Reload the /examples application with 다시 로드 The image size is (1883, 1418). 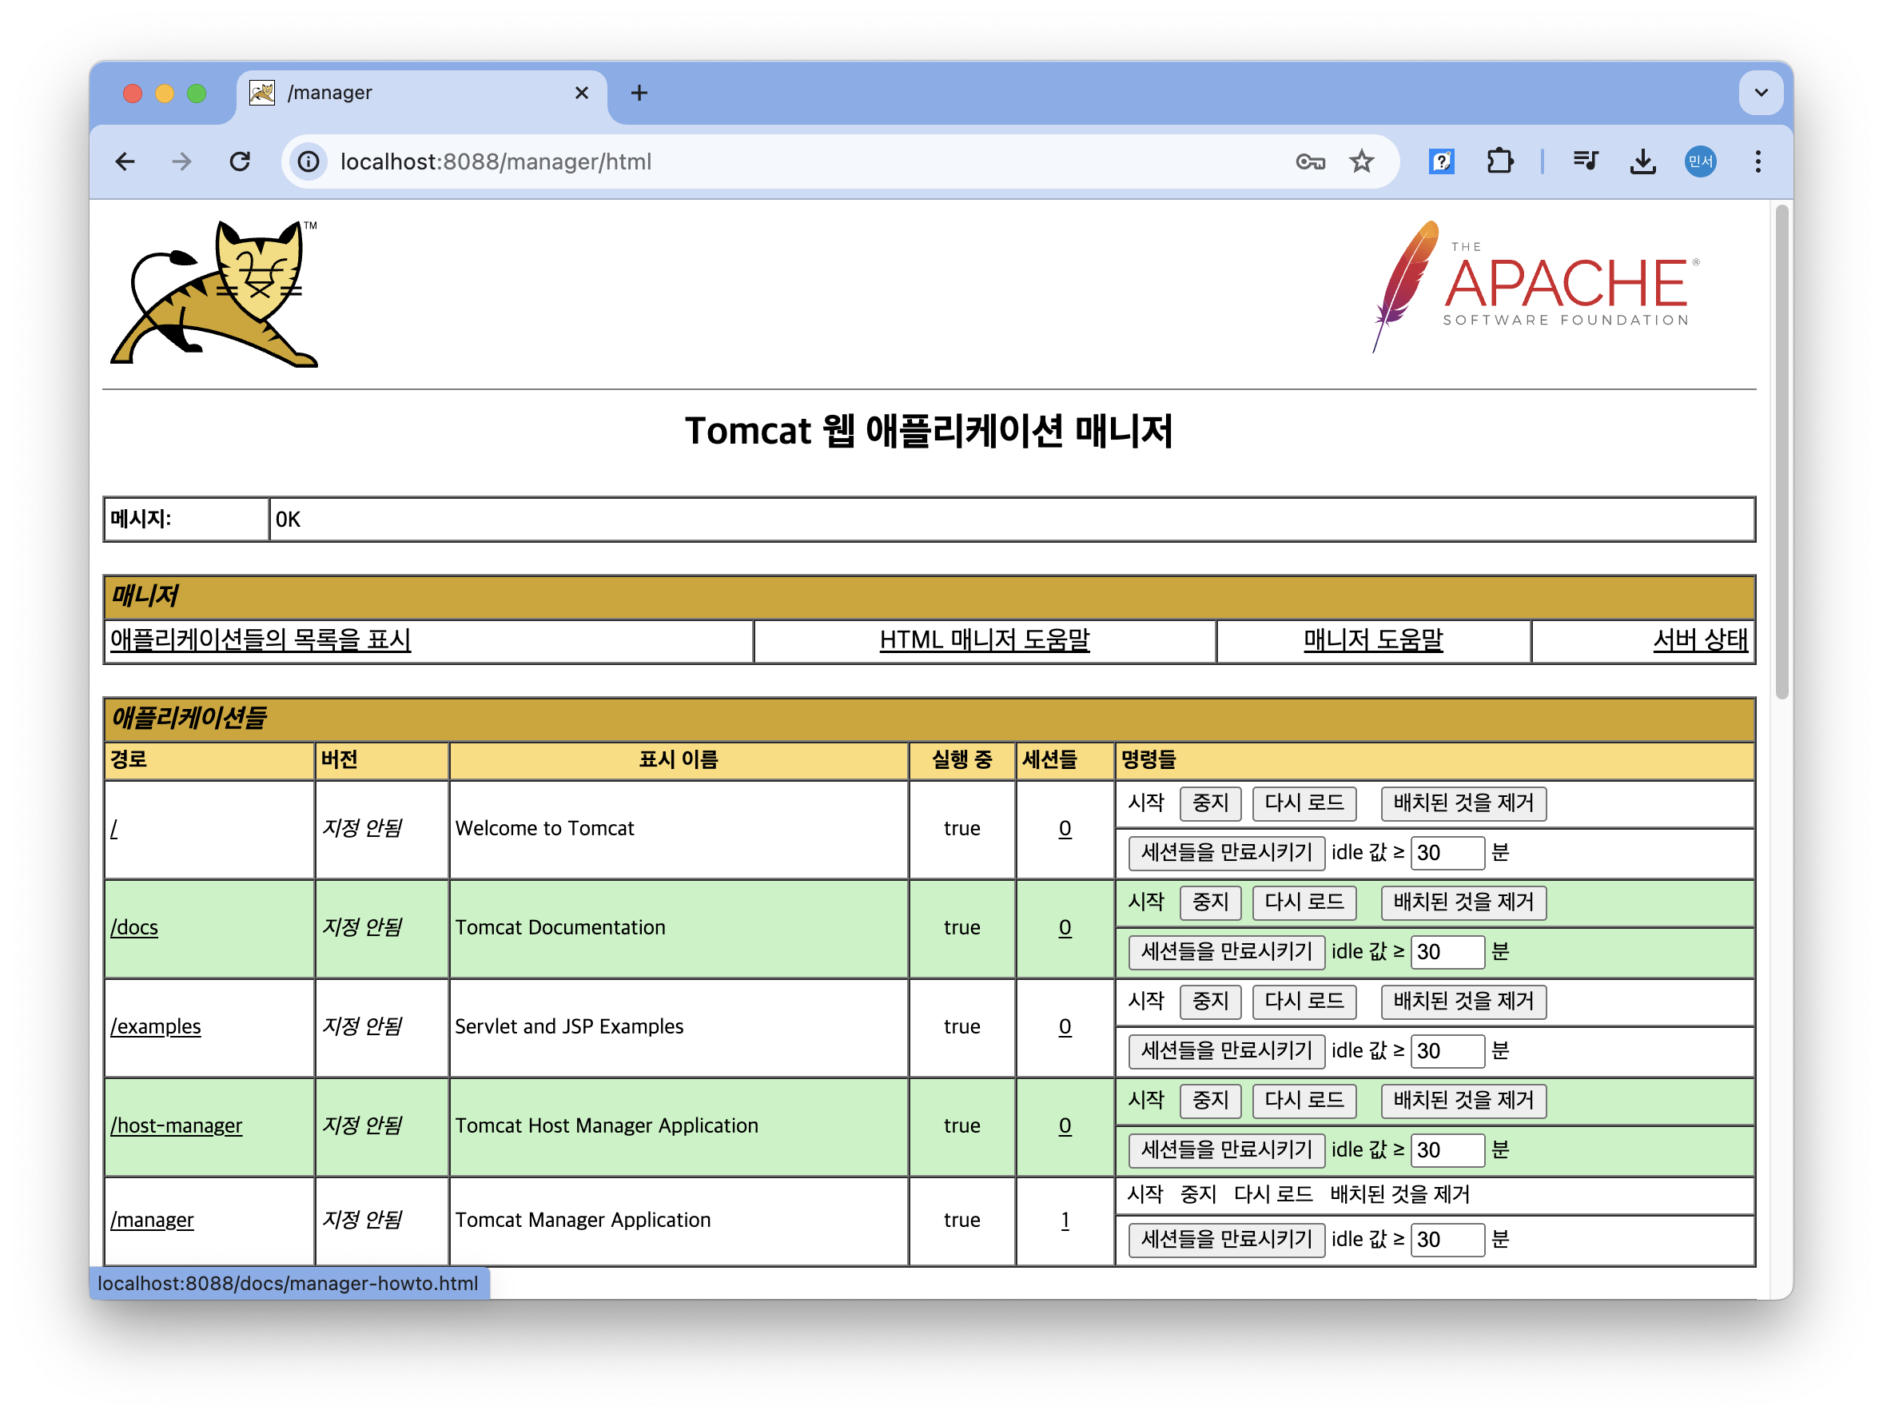click(x=1304, y=1002)
